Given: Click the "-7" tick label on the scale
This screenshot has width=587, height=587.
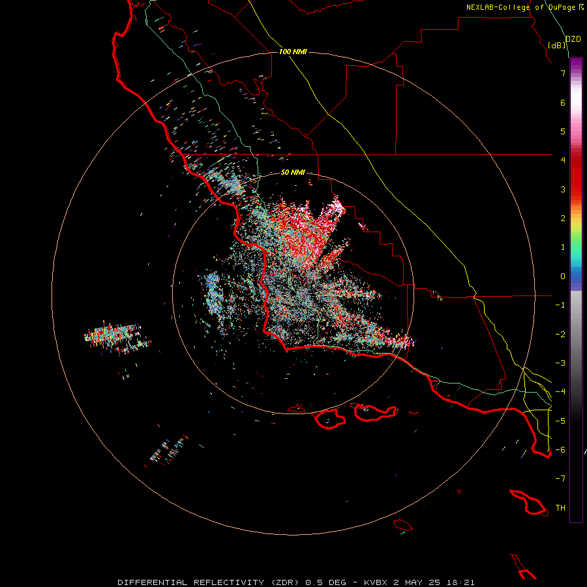Looking at the screenshot, I should click(560, 479).
